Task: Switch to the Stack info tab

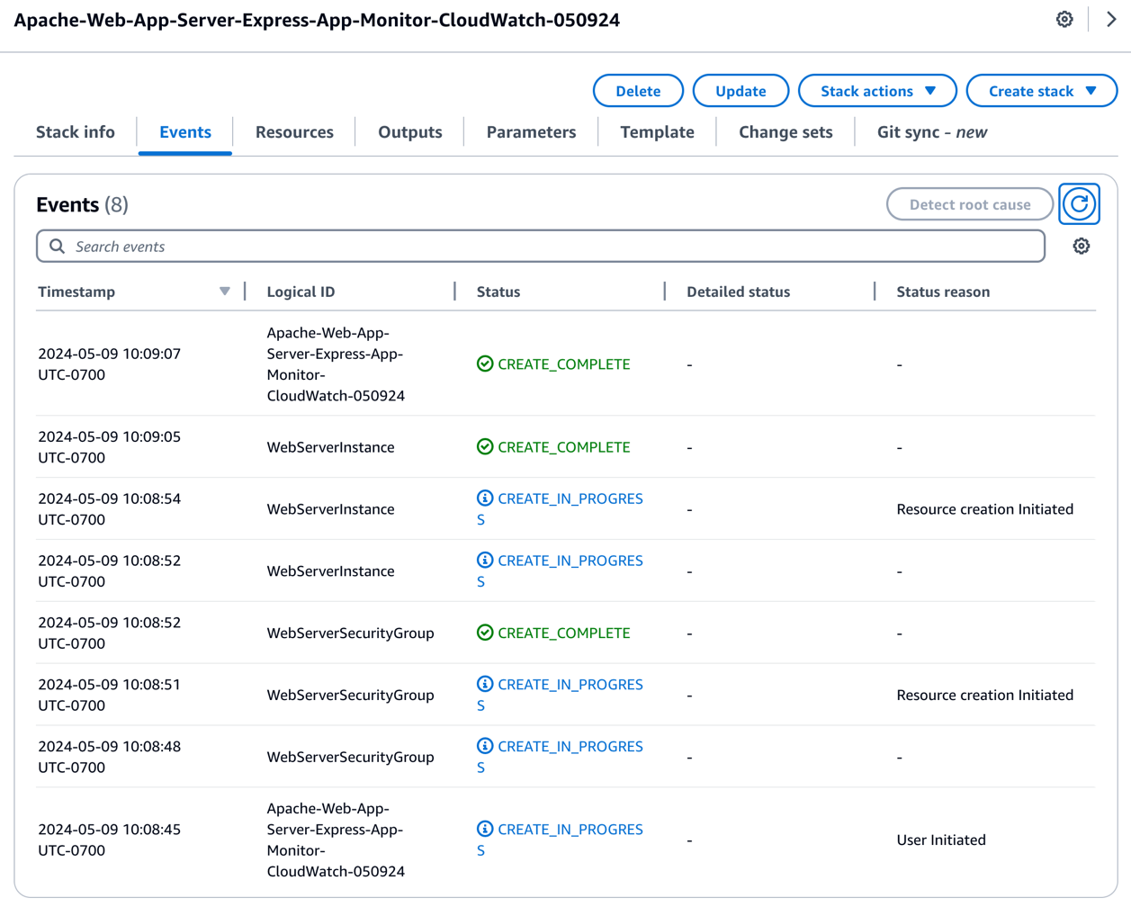Action: click(76, 132)
